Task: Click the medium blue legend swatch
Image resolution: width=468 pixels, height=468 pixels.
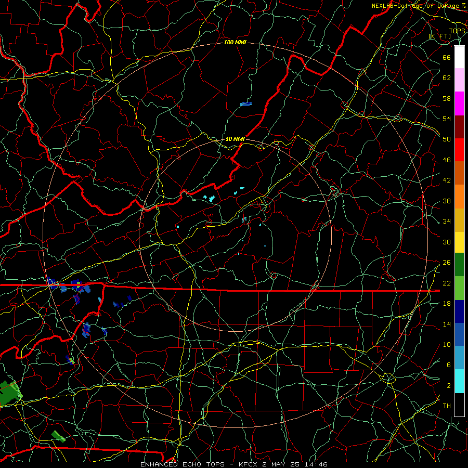Action: 459,334
